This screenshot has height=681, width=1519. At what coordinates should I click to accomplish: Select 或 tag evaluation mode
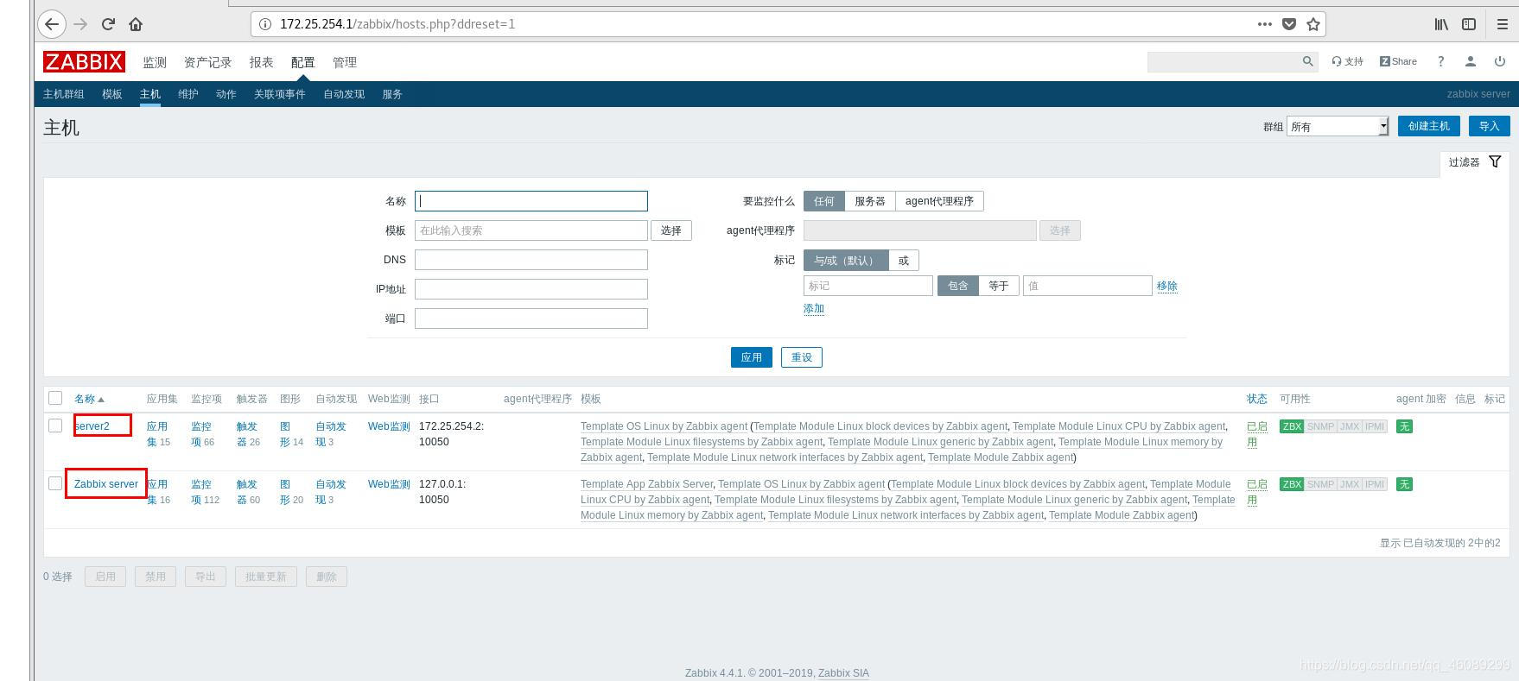pyautogui.click(x=903, y=261)
